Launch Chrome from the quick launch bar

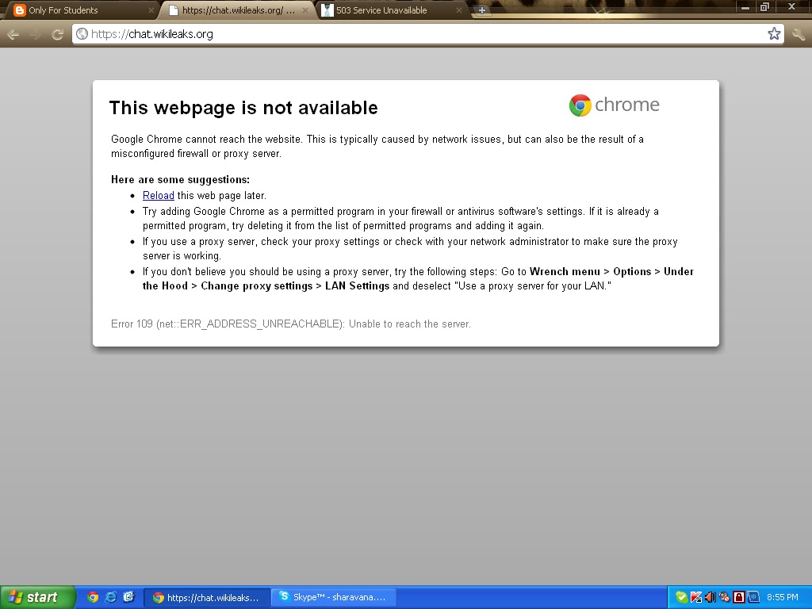pos(93,597)
